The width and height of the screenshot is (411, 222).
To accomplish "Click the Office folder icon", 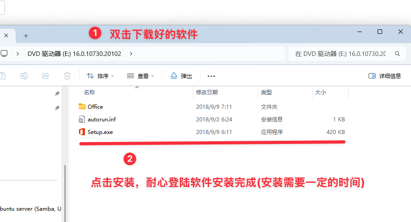I will pos(82,107).
